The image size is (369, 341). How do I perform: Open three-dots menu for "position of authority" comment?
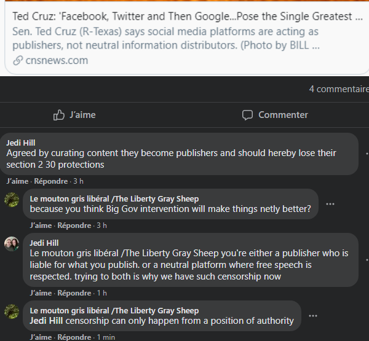click(x=313, y=316)
